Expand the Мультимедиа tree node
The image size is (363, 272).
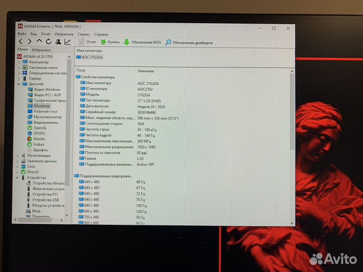point(18,156)
